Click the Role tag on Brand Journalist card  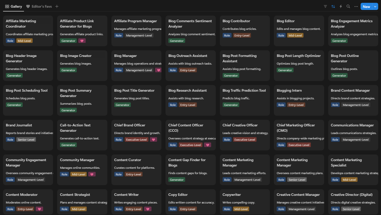click(x=10, y=140)
